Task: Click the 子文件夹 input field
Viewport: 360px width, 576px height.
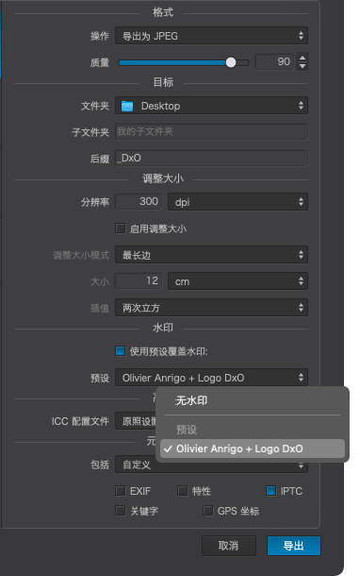Action: [211, 131]
